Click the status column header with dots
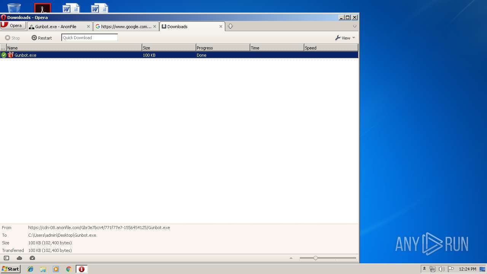The width and height of the screenshot is (487, 274). (3, 48)
